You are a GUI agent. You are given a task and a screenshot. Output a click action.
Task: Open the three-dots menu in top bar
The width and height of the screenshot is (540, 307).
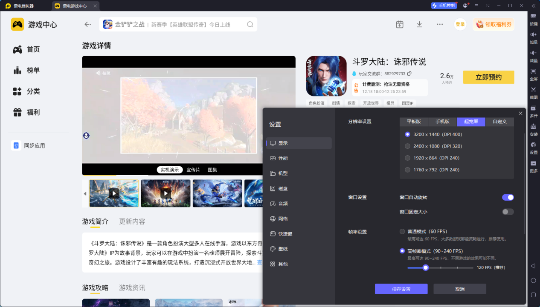click(x=440, y=24)
